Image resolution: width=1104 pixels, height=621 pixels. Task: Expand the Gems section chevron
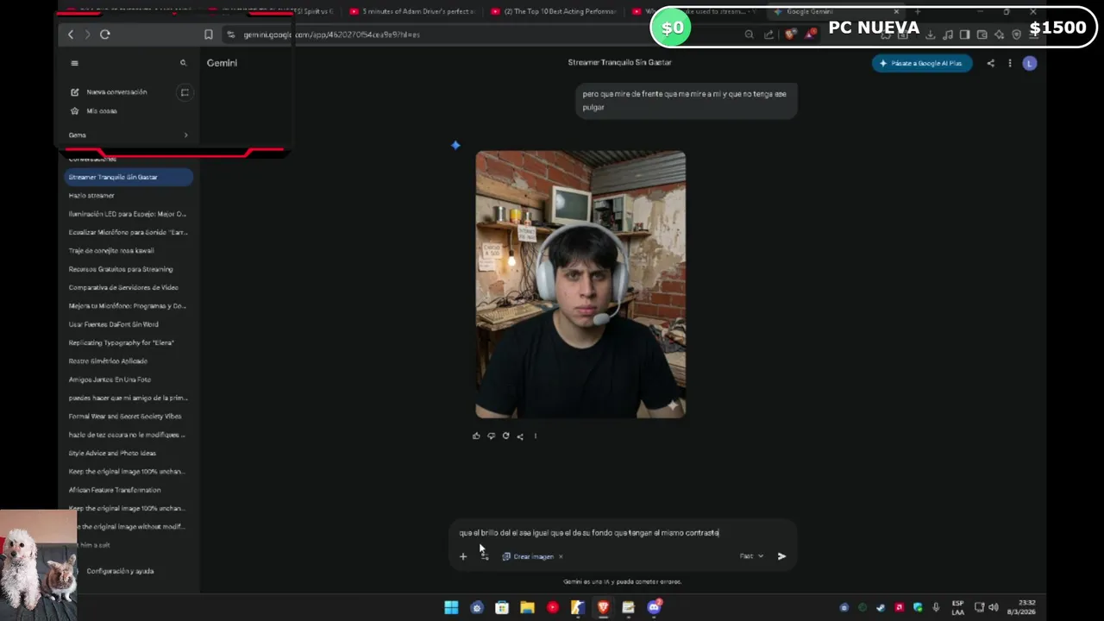pos(185,135)
